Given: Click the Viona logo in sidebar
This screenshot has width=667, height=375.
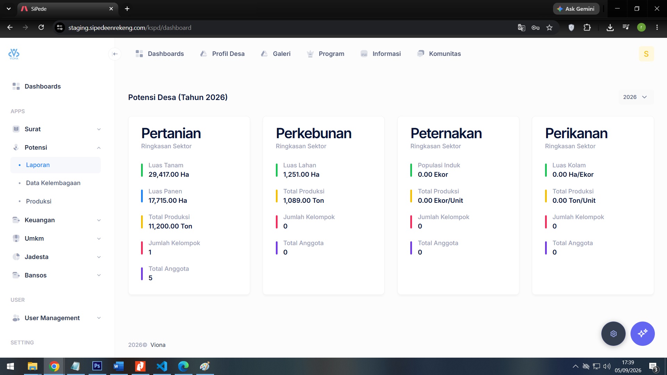Looking at the screenshot, I should 14,54.
